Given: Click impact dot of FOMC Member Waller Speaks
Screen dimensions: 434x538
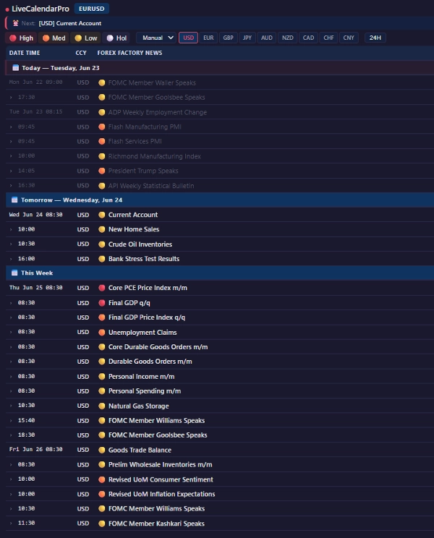Looking at the screenshot, I should pos(101,82).
